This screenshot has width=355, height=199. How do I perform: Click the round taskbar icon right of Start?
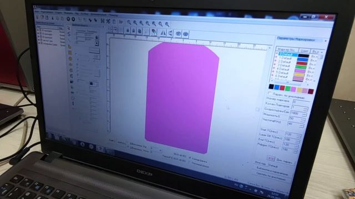point(83,144)
